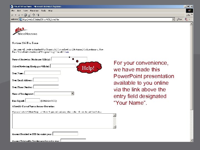This screenshot has width=200, height=150.
Task: Open the Help menu
Action: pyautogui.click(x=50, y=11)
